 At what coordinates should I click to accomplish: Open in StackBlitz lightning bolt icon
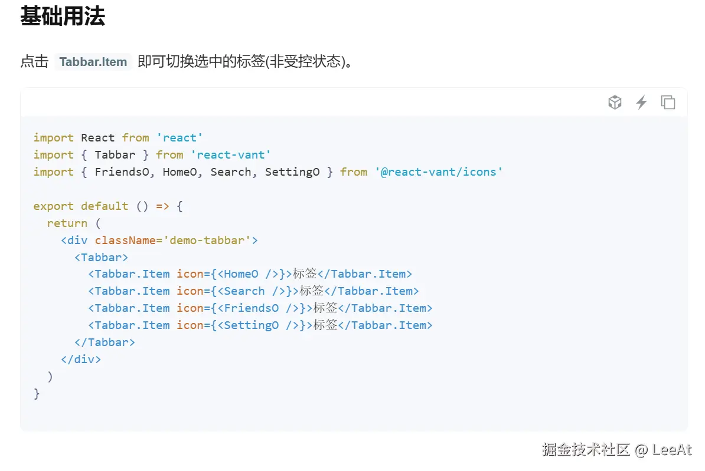641,103
